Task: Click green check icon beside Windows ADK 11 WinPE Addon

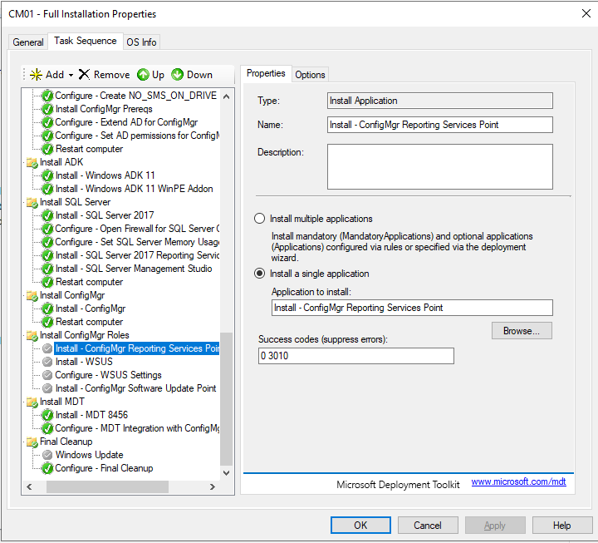Action: pyautogui.click(x=47, y=189)
